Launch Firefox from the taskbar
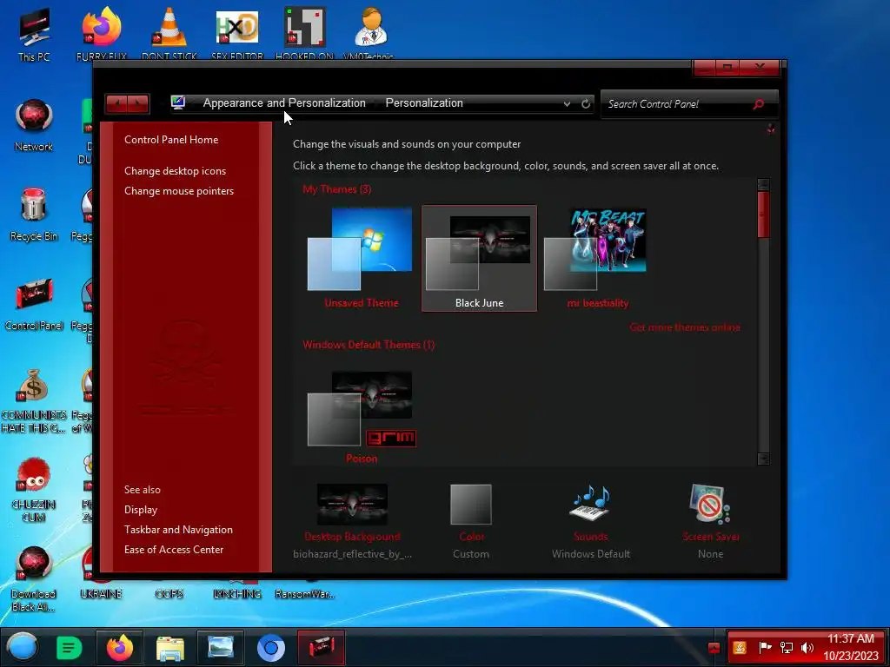The width and height of the screenshot is (890, 667). [x=120, y=647]
